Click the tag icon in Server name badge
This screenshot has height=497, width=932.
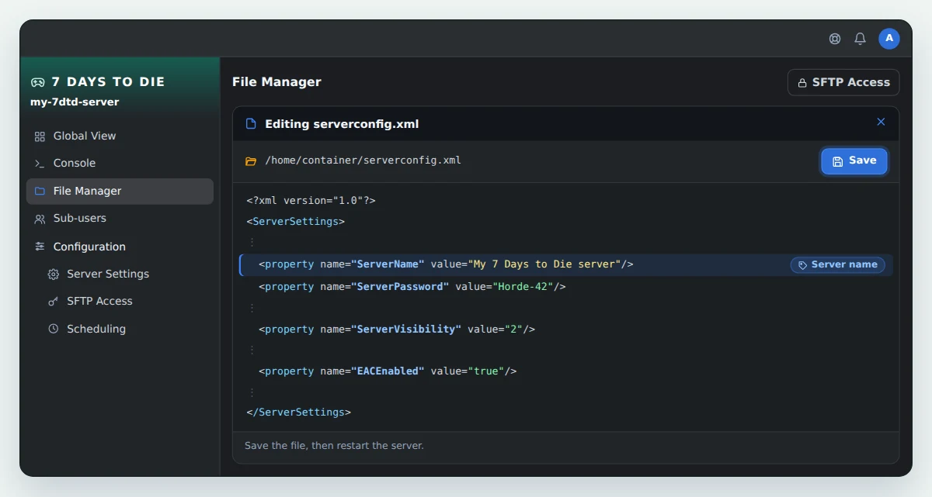[x=803, y=265]
